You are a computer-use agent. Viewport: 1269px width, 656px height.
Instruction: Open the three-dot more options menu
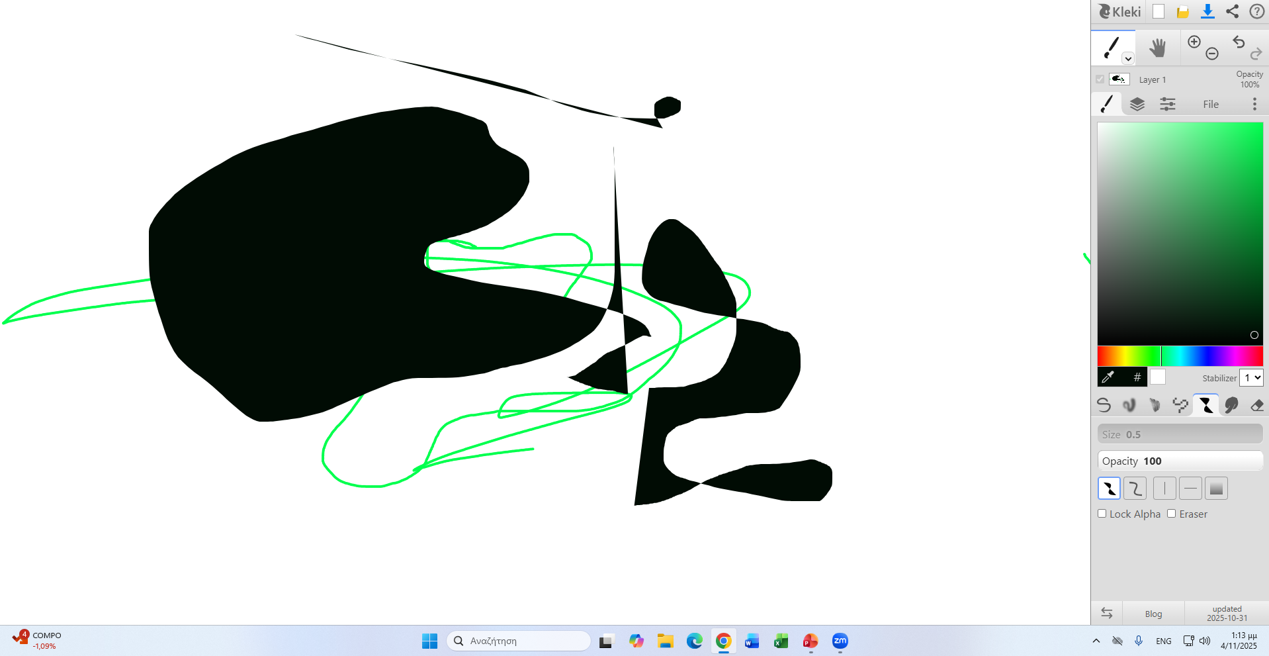(1254, 104)
